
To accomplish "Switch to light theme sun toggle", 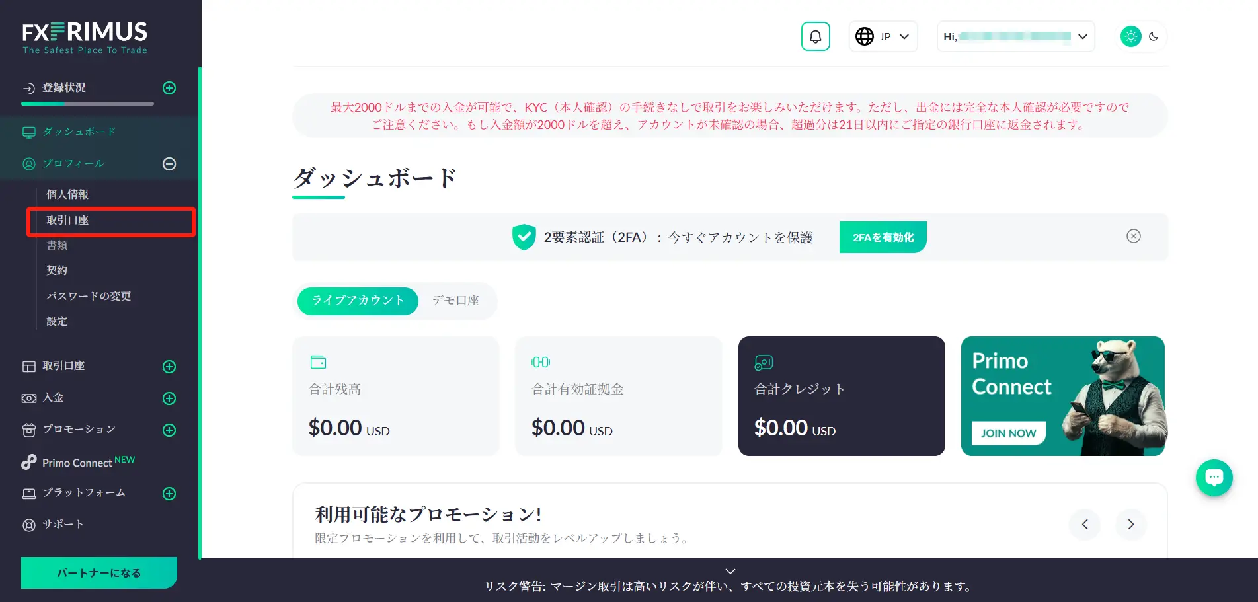I will click(1130, 36).
